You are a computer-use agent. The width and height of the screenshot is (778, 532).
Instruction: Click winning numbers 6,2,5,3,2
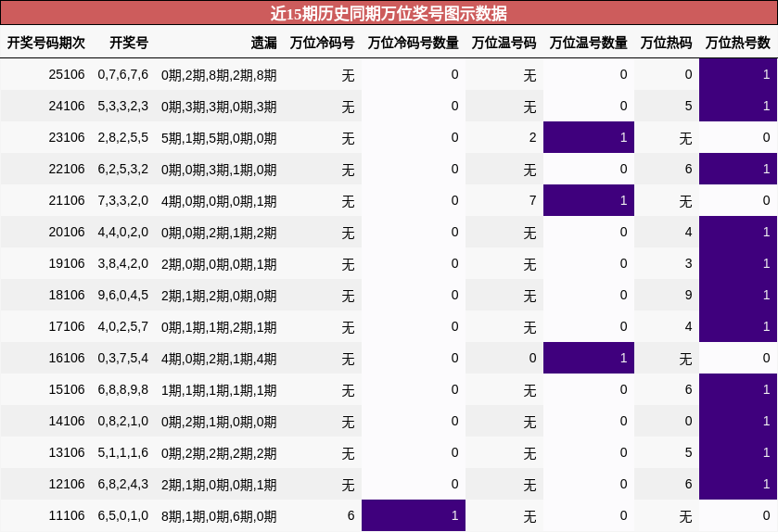coord(123,169)
